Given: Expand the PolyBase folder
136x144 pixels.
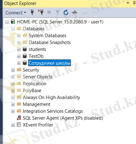Looking at the screenshot, I should (13, 91).
